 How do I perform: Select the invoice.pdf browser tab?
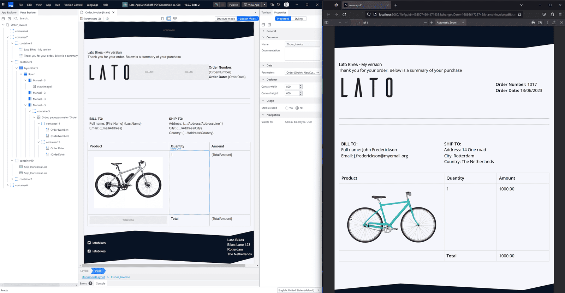click(367, 5)
